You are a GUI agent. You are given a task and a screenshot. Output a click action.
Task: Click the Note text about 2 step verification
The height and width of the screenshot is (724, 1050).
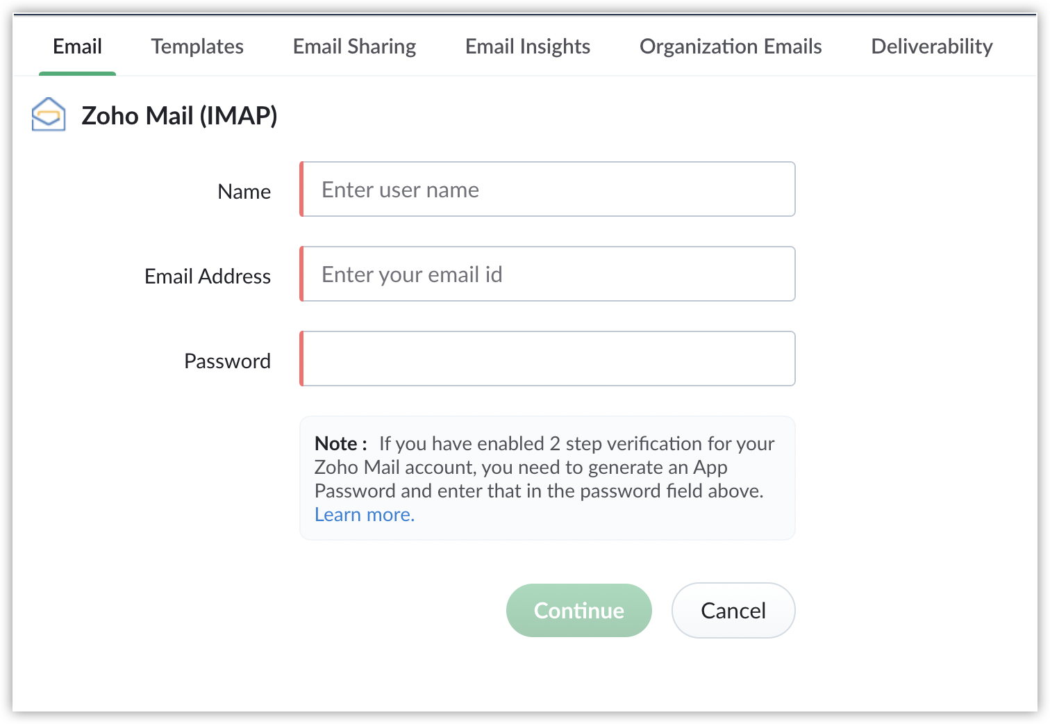[545, 467]
